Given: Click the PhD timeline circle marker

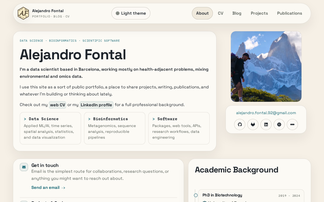Looking at the screenshot, I should (x=196, y=195).
